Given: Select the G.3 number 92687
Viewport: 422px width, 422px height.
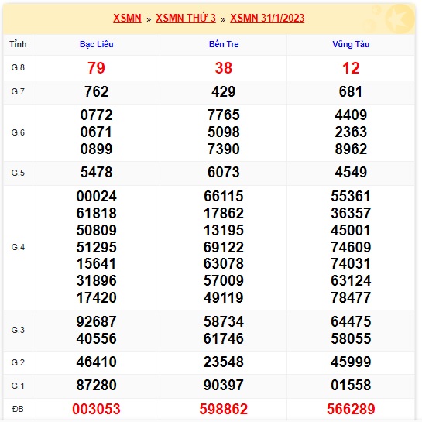Looking at the screenshot, I should pos(96,321).
